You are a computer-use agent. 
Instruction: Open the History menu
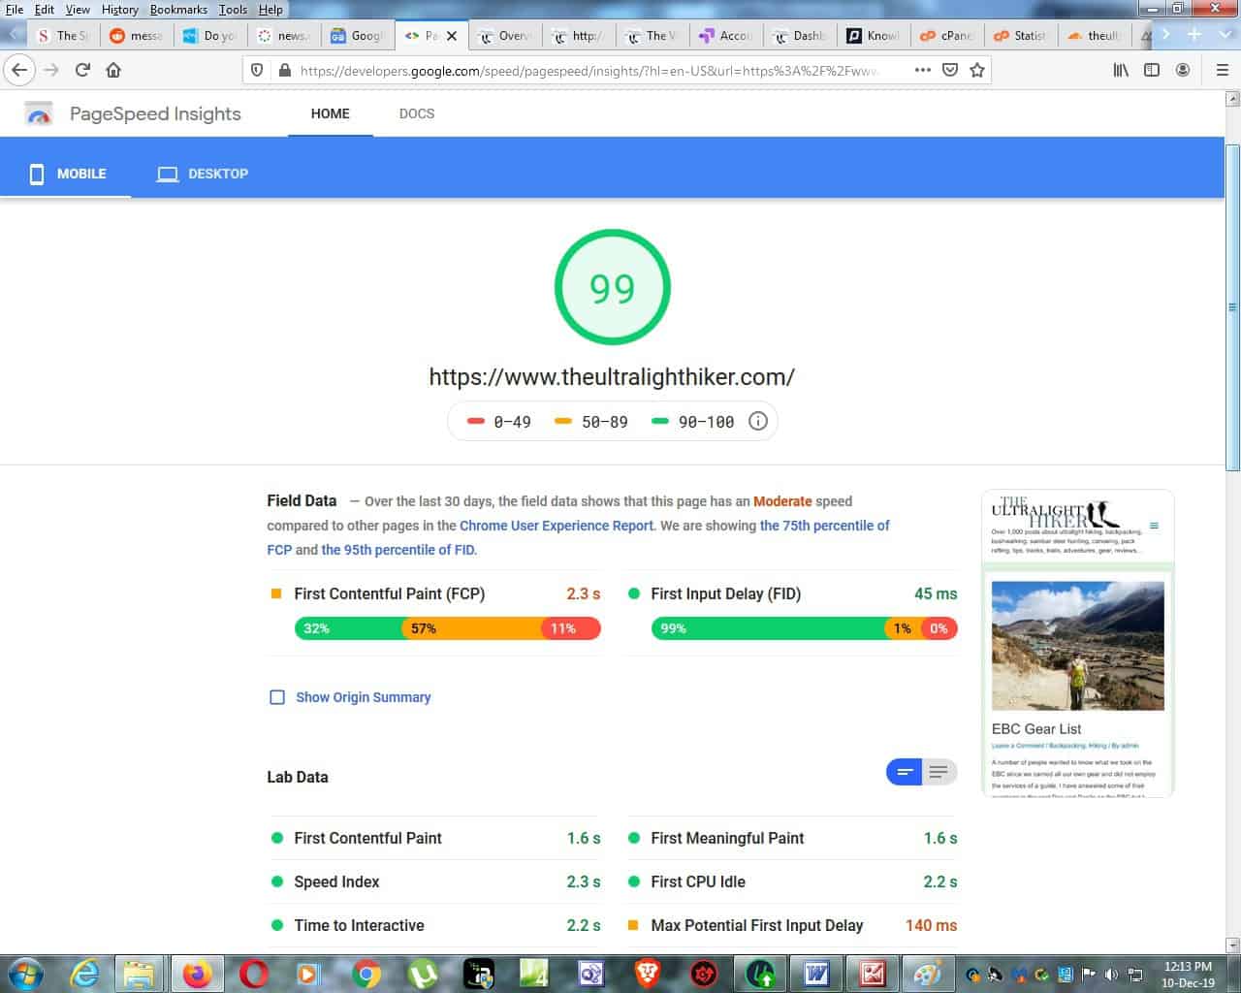click(x=119, y=10)
